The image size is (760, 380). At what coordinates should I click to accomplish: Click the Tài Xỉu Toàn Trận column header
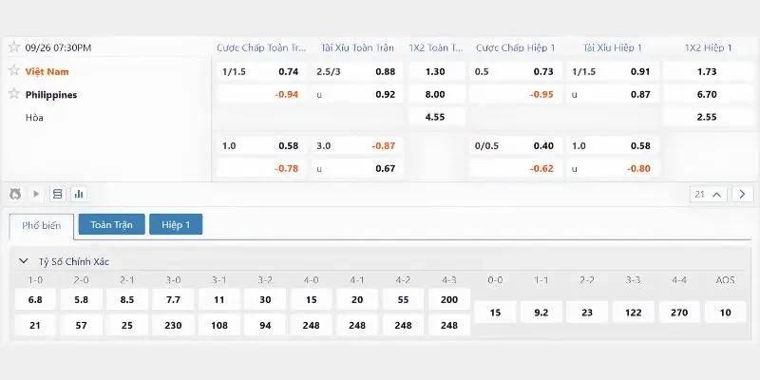[x=357, y=47]
